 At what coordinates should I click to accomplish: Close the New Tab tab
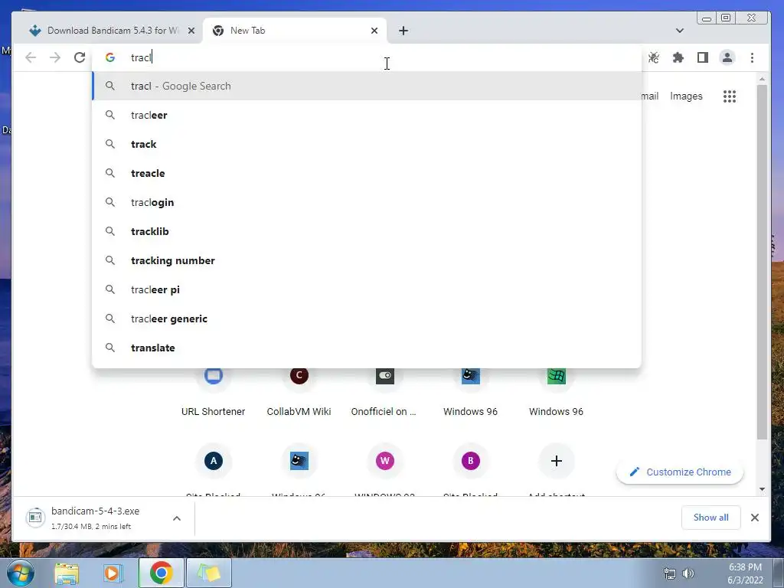[374, 31]
